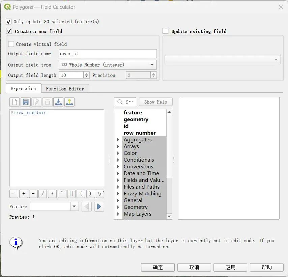Insert a closing parenthesis

(91, 194)
